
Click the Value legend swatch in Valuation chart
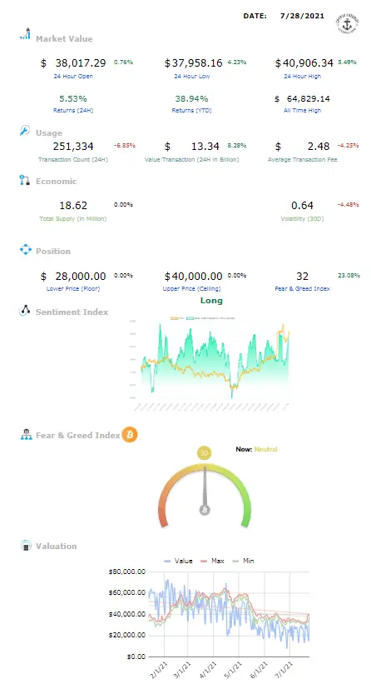click(x=167, y=562)
